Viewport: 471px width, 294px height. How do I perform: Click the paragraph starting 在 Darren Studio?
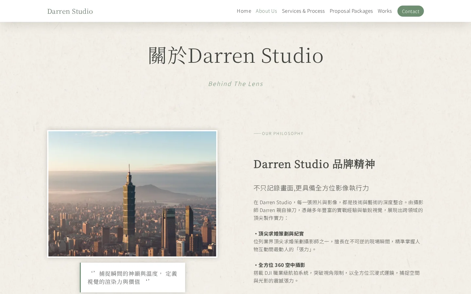click(x=338, y=210)
